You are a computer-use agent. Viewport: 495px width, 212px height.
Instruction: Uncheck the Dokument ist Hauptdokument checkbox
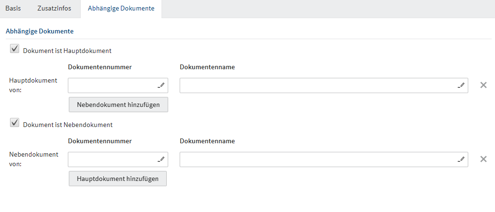click(14, 49)
